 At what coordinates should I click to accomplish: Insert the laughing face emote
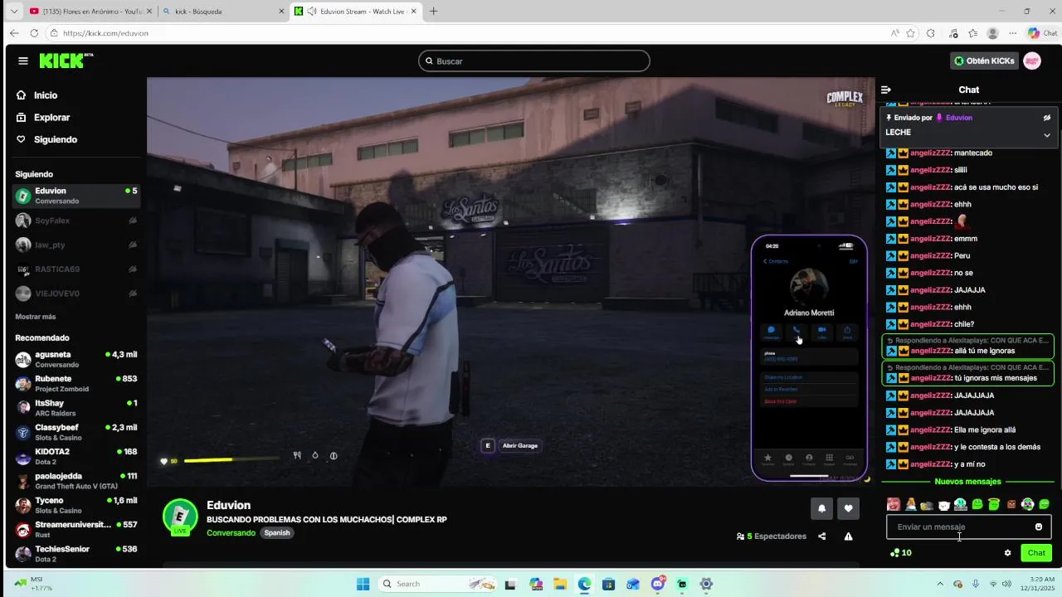point(894,504)
